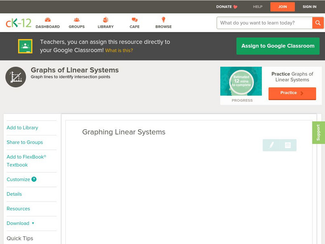
Task: Click Assign to Google Classroom button
Action: coord(278,46)
